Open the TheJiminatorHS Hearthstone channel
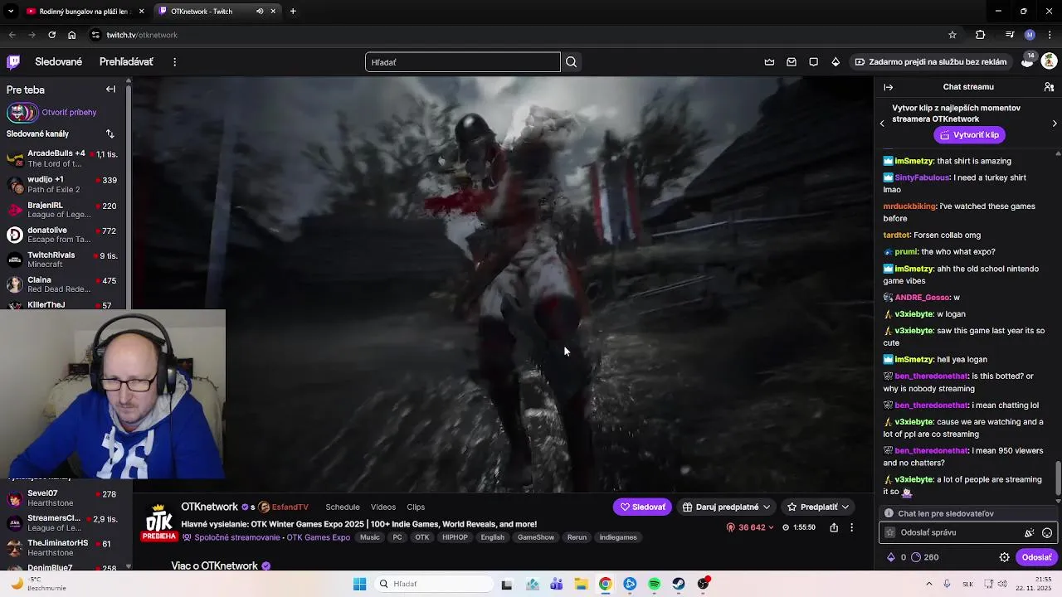 [62, 548]
